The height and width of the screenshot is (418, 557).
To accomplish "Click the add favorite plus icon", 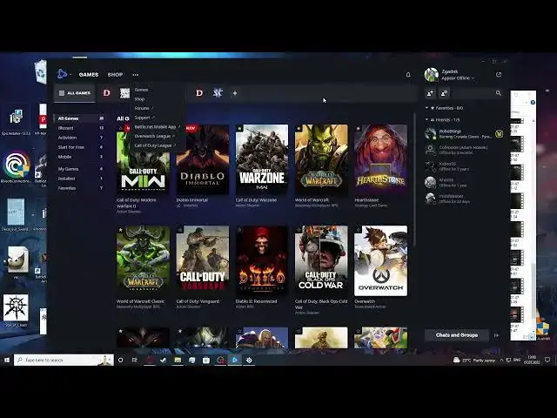I will tap(235, 93).
